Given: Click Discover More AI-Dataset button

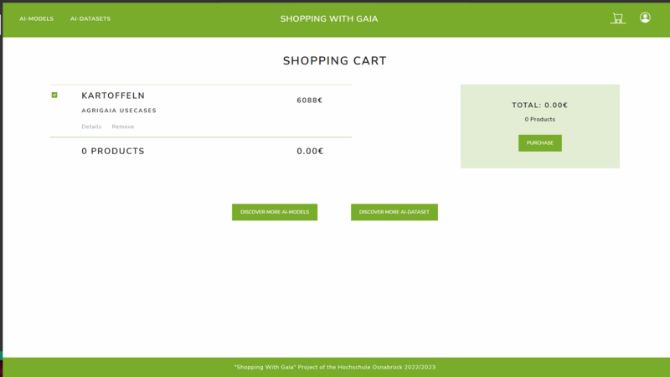Looking at the screenshot, I should pos(394,212).
